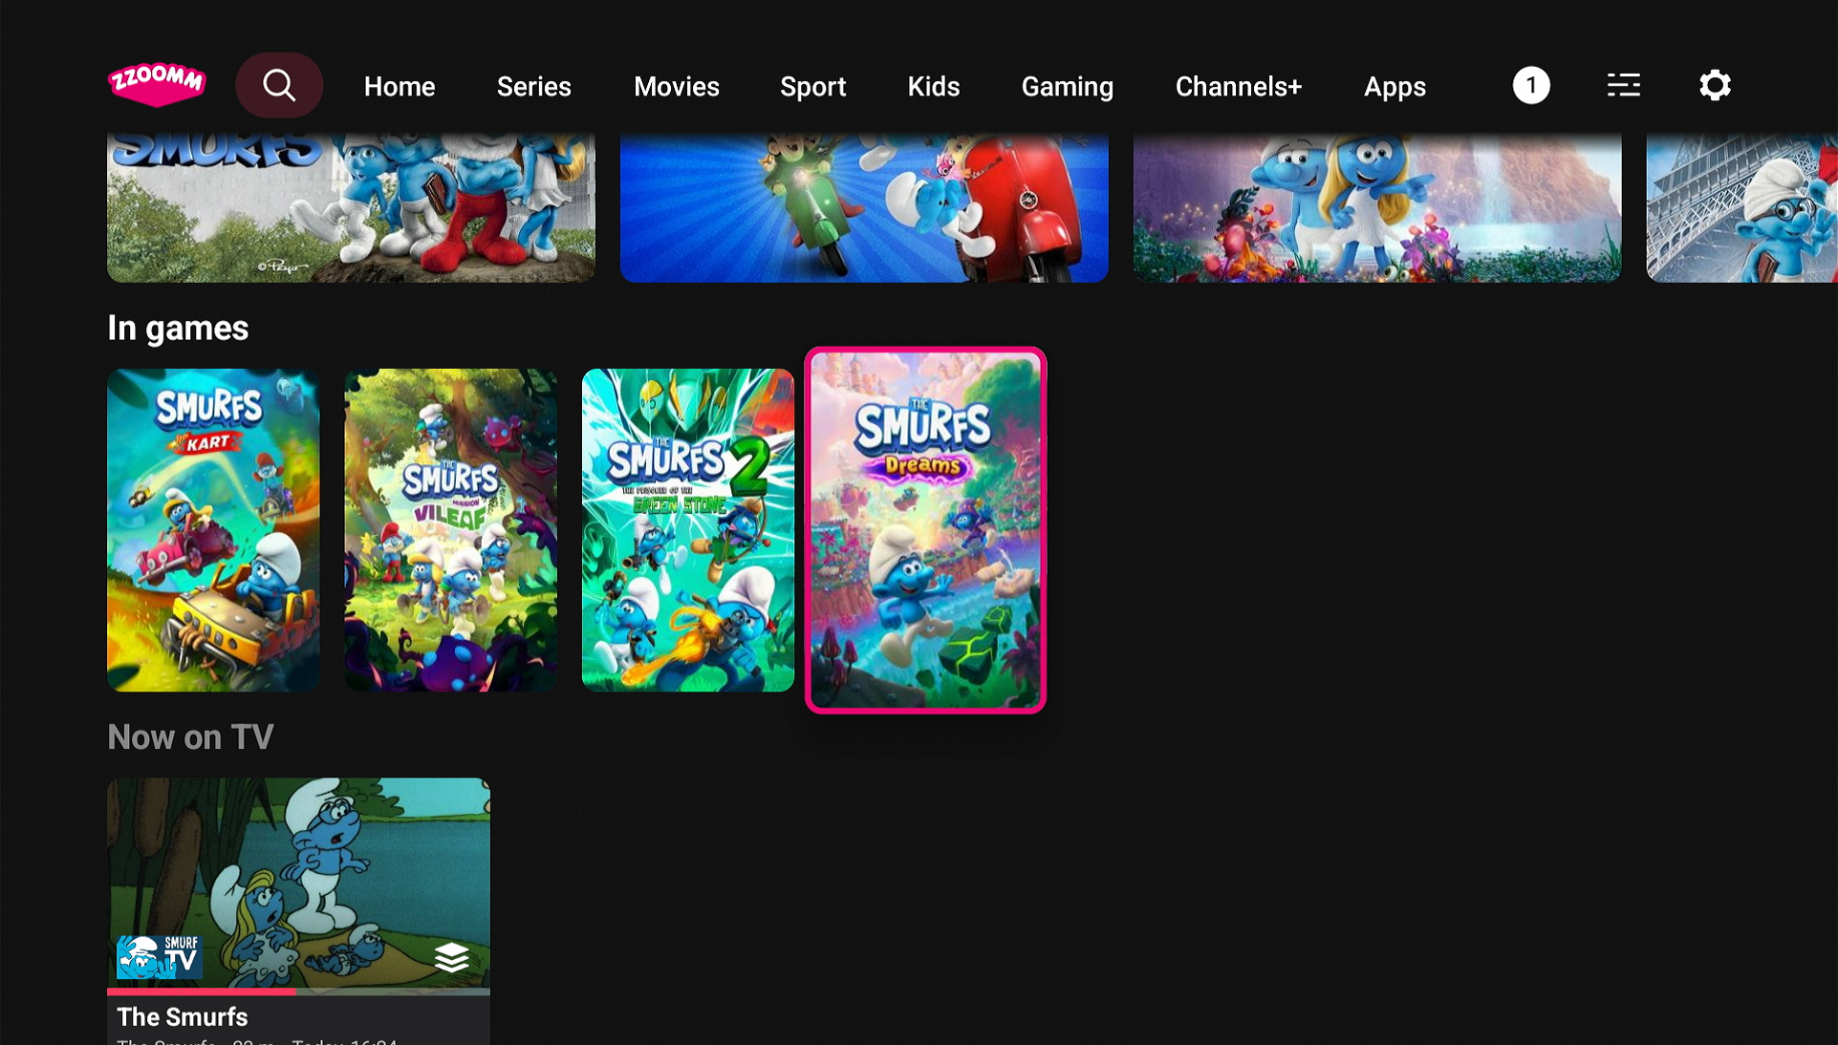Click the In games heading

[178, 328]
